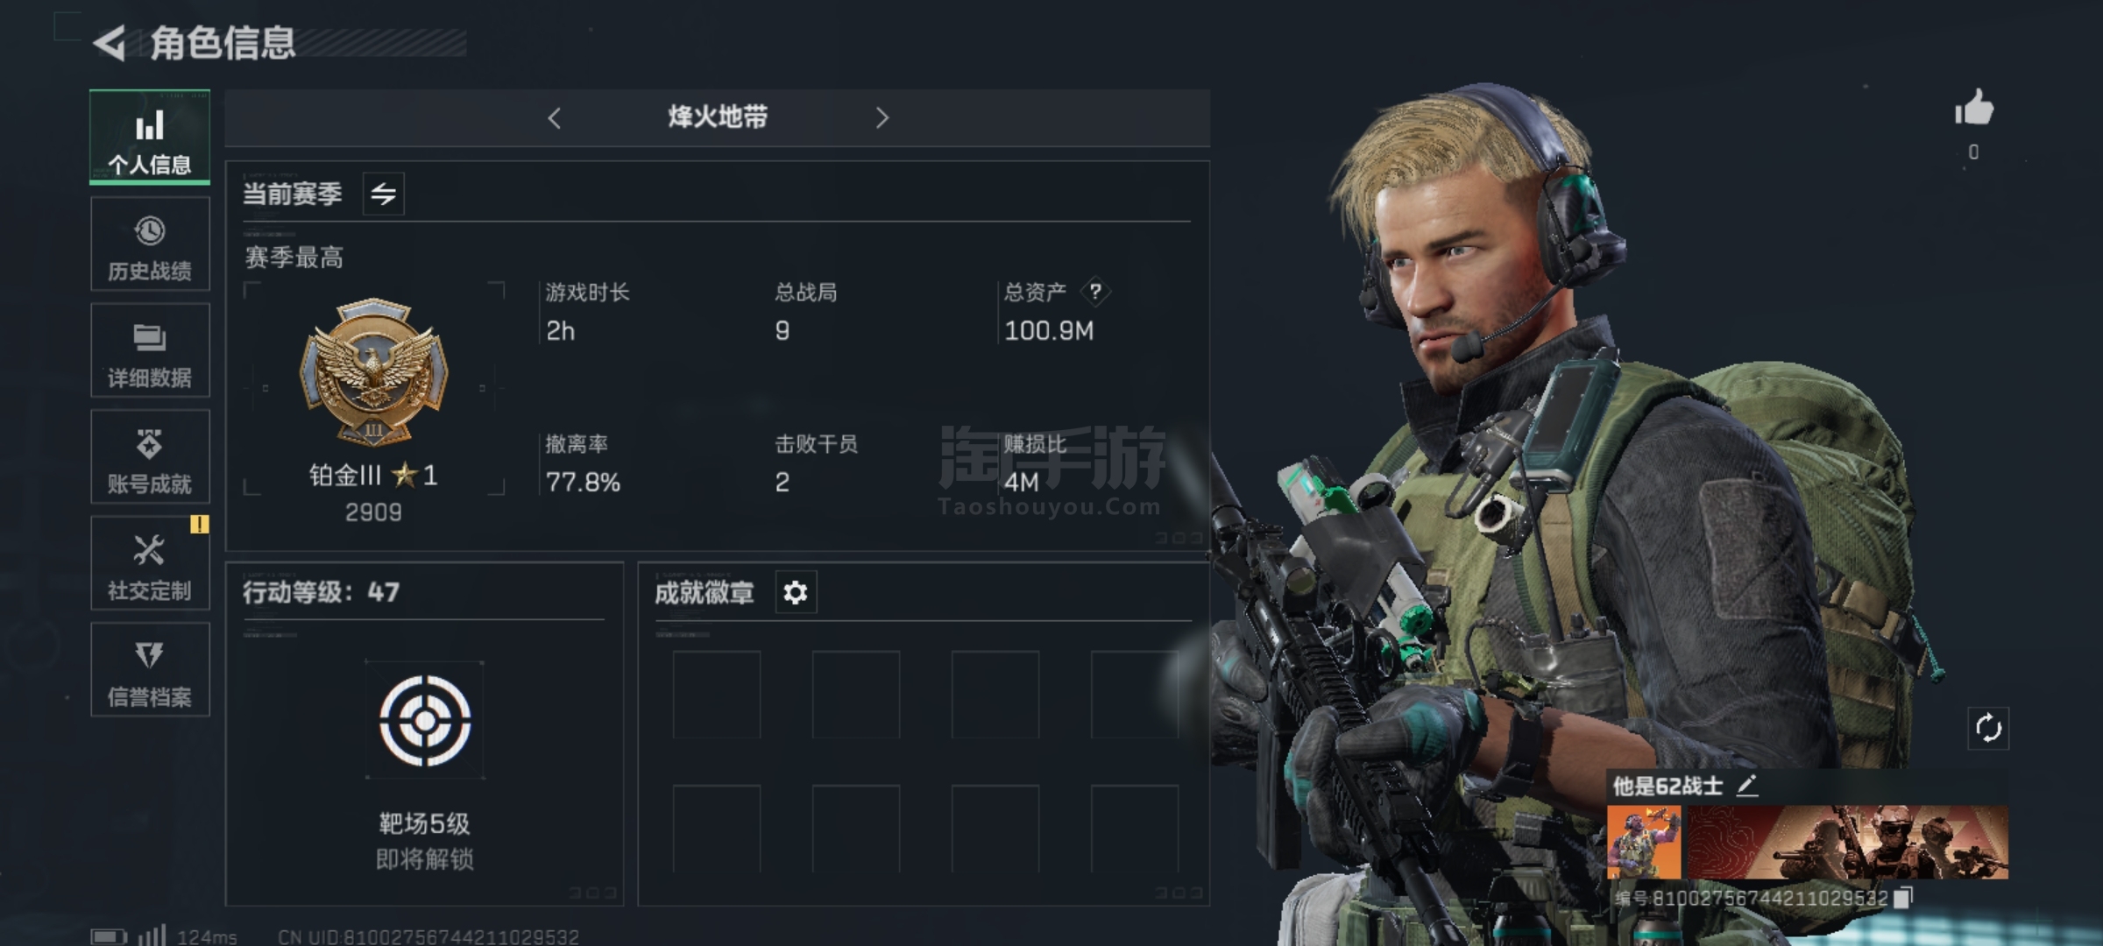Go back using the arrow beside 角色信息
Image resolution: width=2103 pixels, height=946 pixels.
tap(110, 43)
